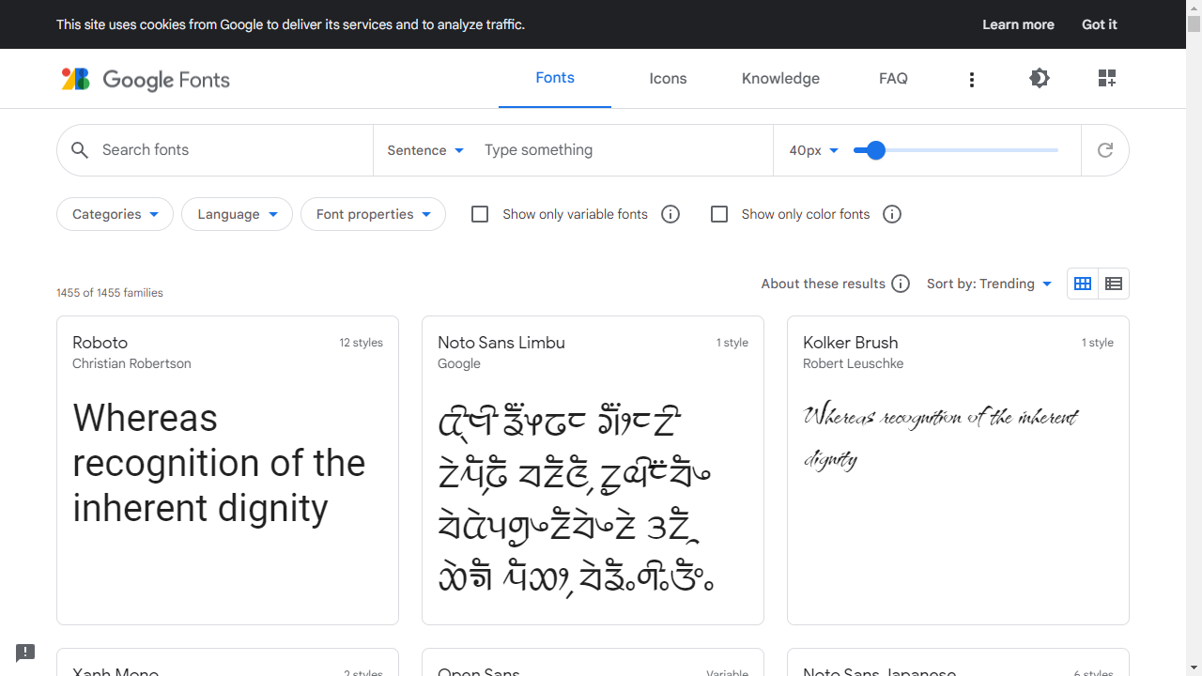Adjust the font size slider

pos(875,149)
